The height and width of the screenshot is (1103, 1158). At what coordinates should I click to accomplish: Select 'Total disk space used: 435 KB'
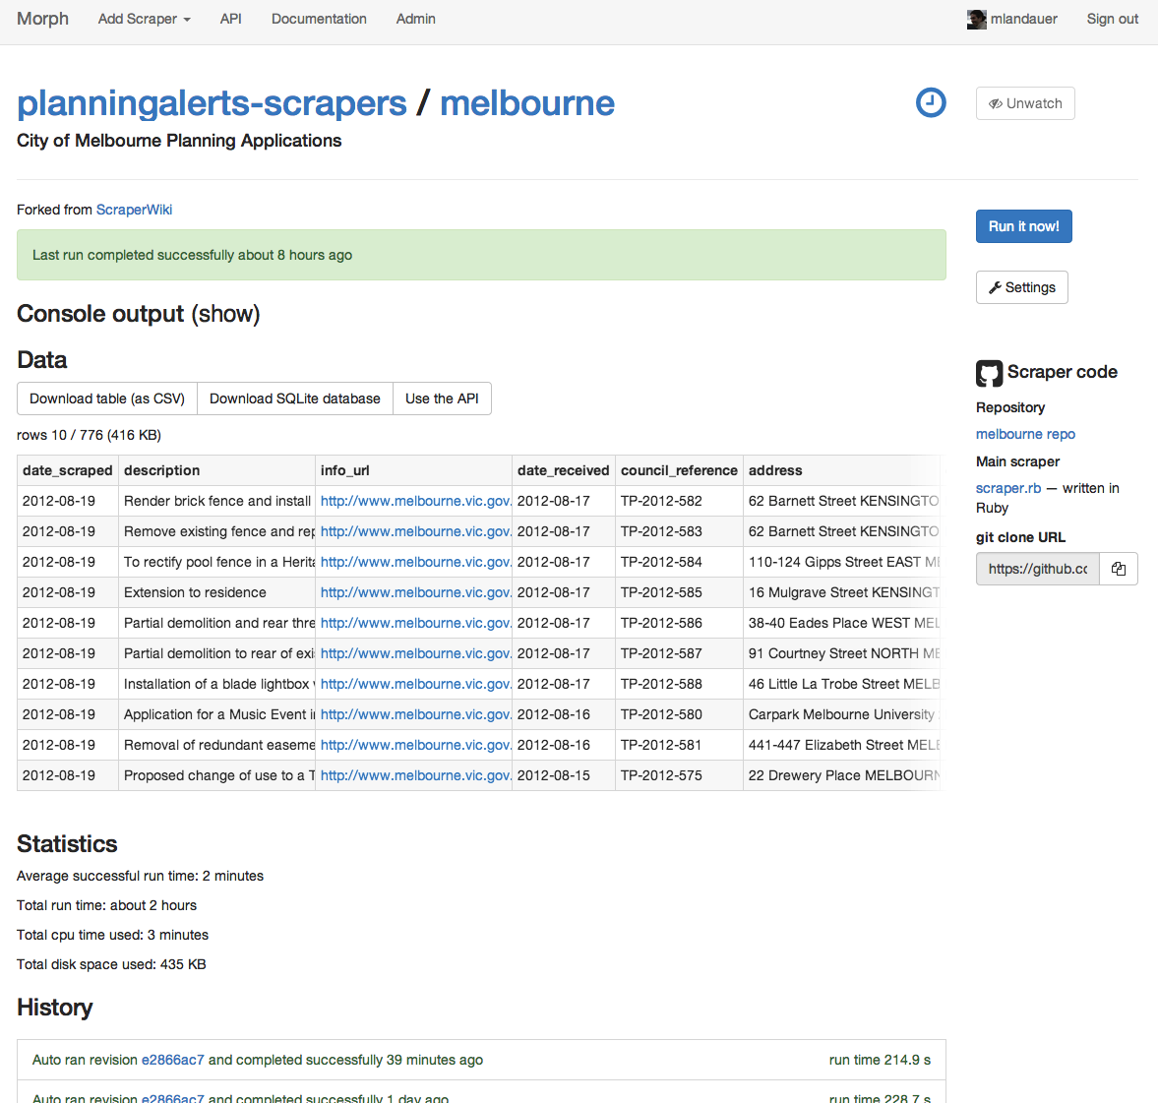click(x=111, y=964)
